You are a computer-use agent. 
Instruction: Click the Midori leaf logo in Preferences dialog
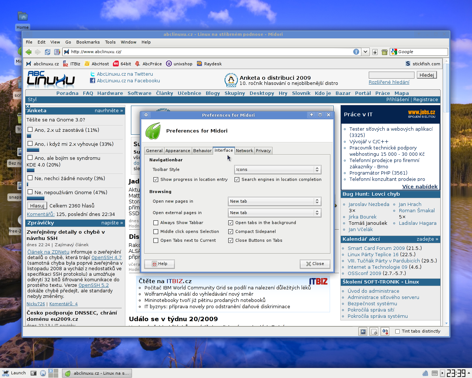point(153,131)
